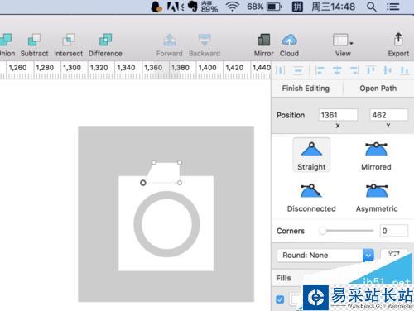Move layer Backward in the toolbar
This screenshot has width=414, height=311.
coord(205,45)
